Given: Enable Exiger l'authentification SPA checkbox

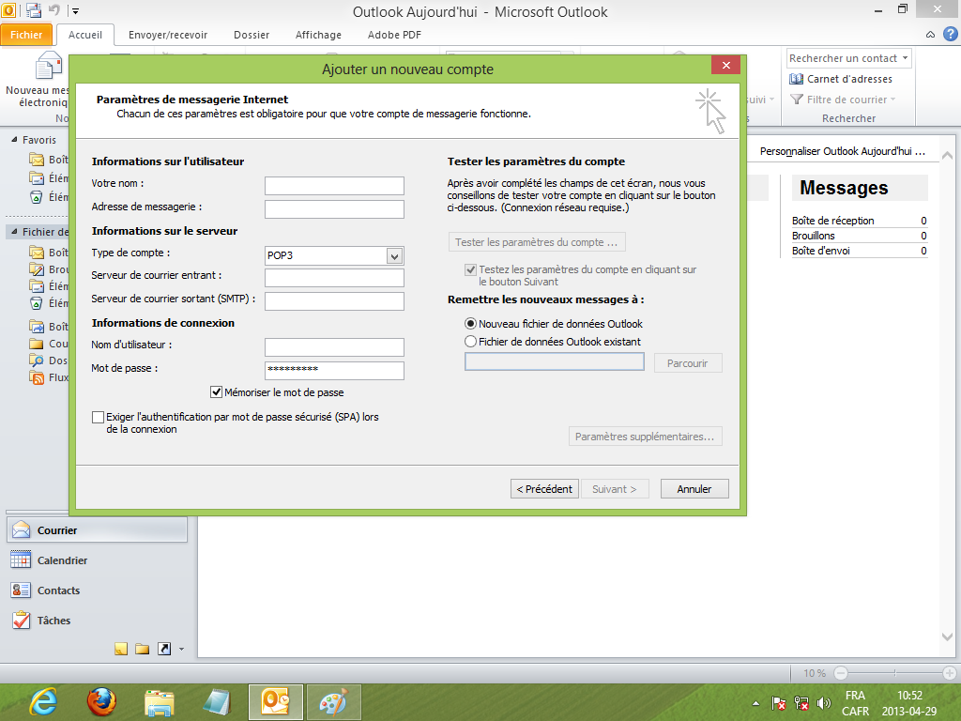Looking at the screenshot, I should [x=98, y=418].
